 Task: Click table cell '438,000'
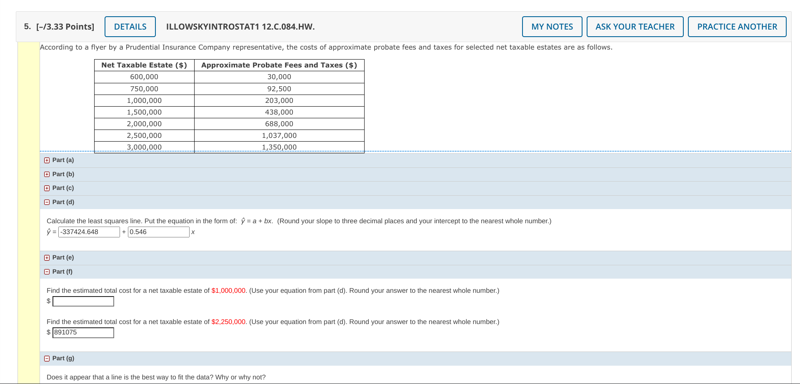[x=279, y=112]
